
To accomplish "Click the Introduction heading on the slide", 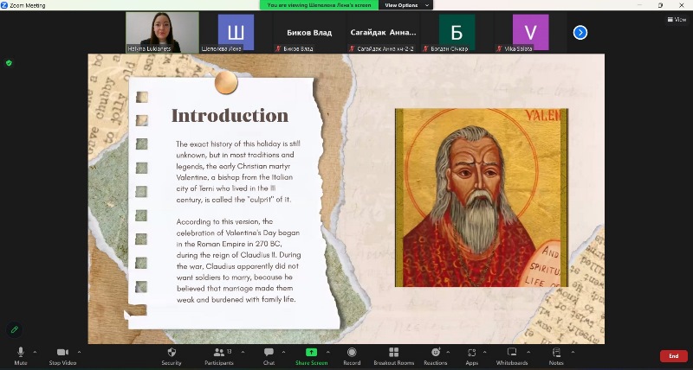I will click(x=230, y=116).
